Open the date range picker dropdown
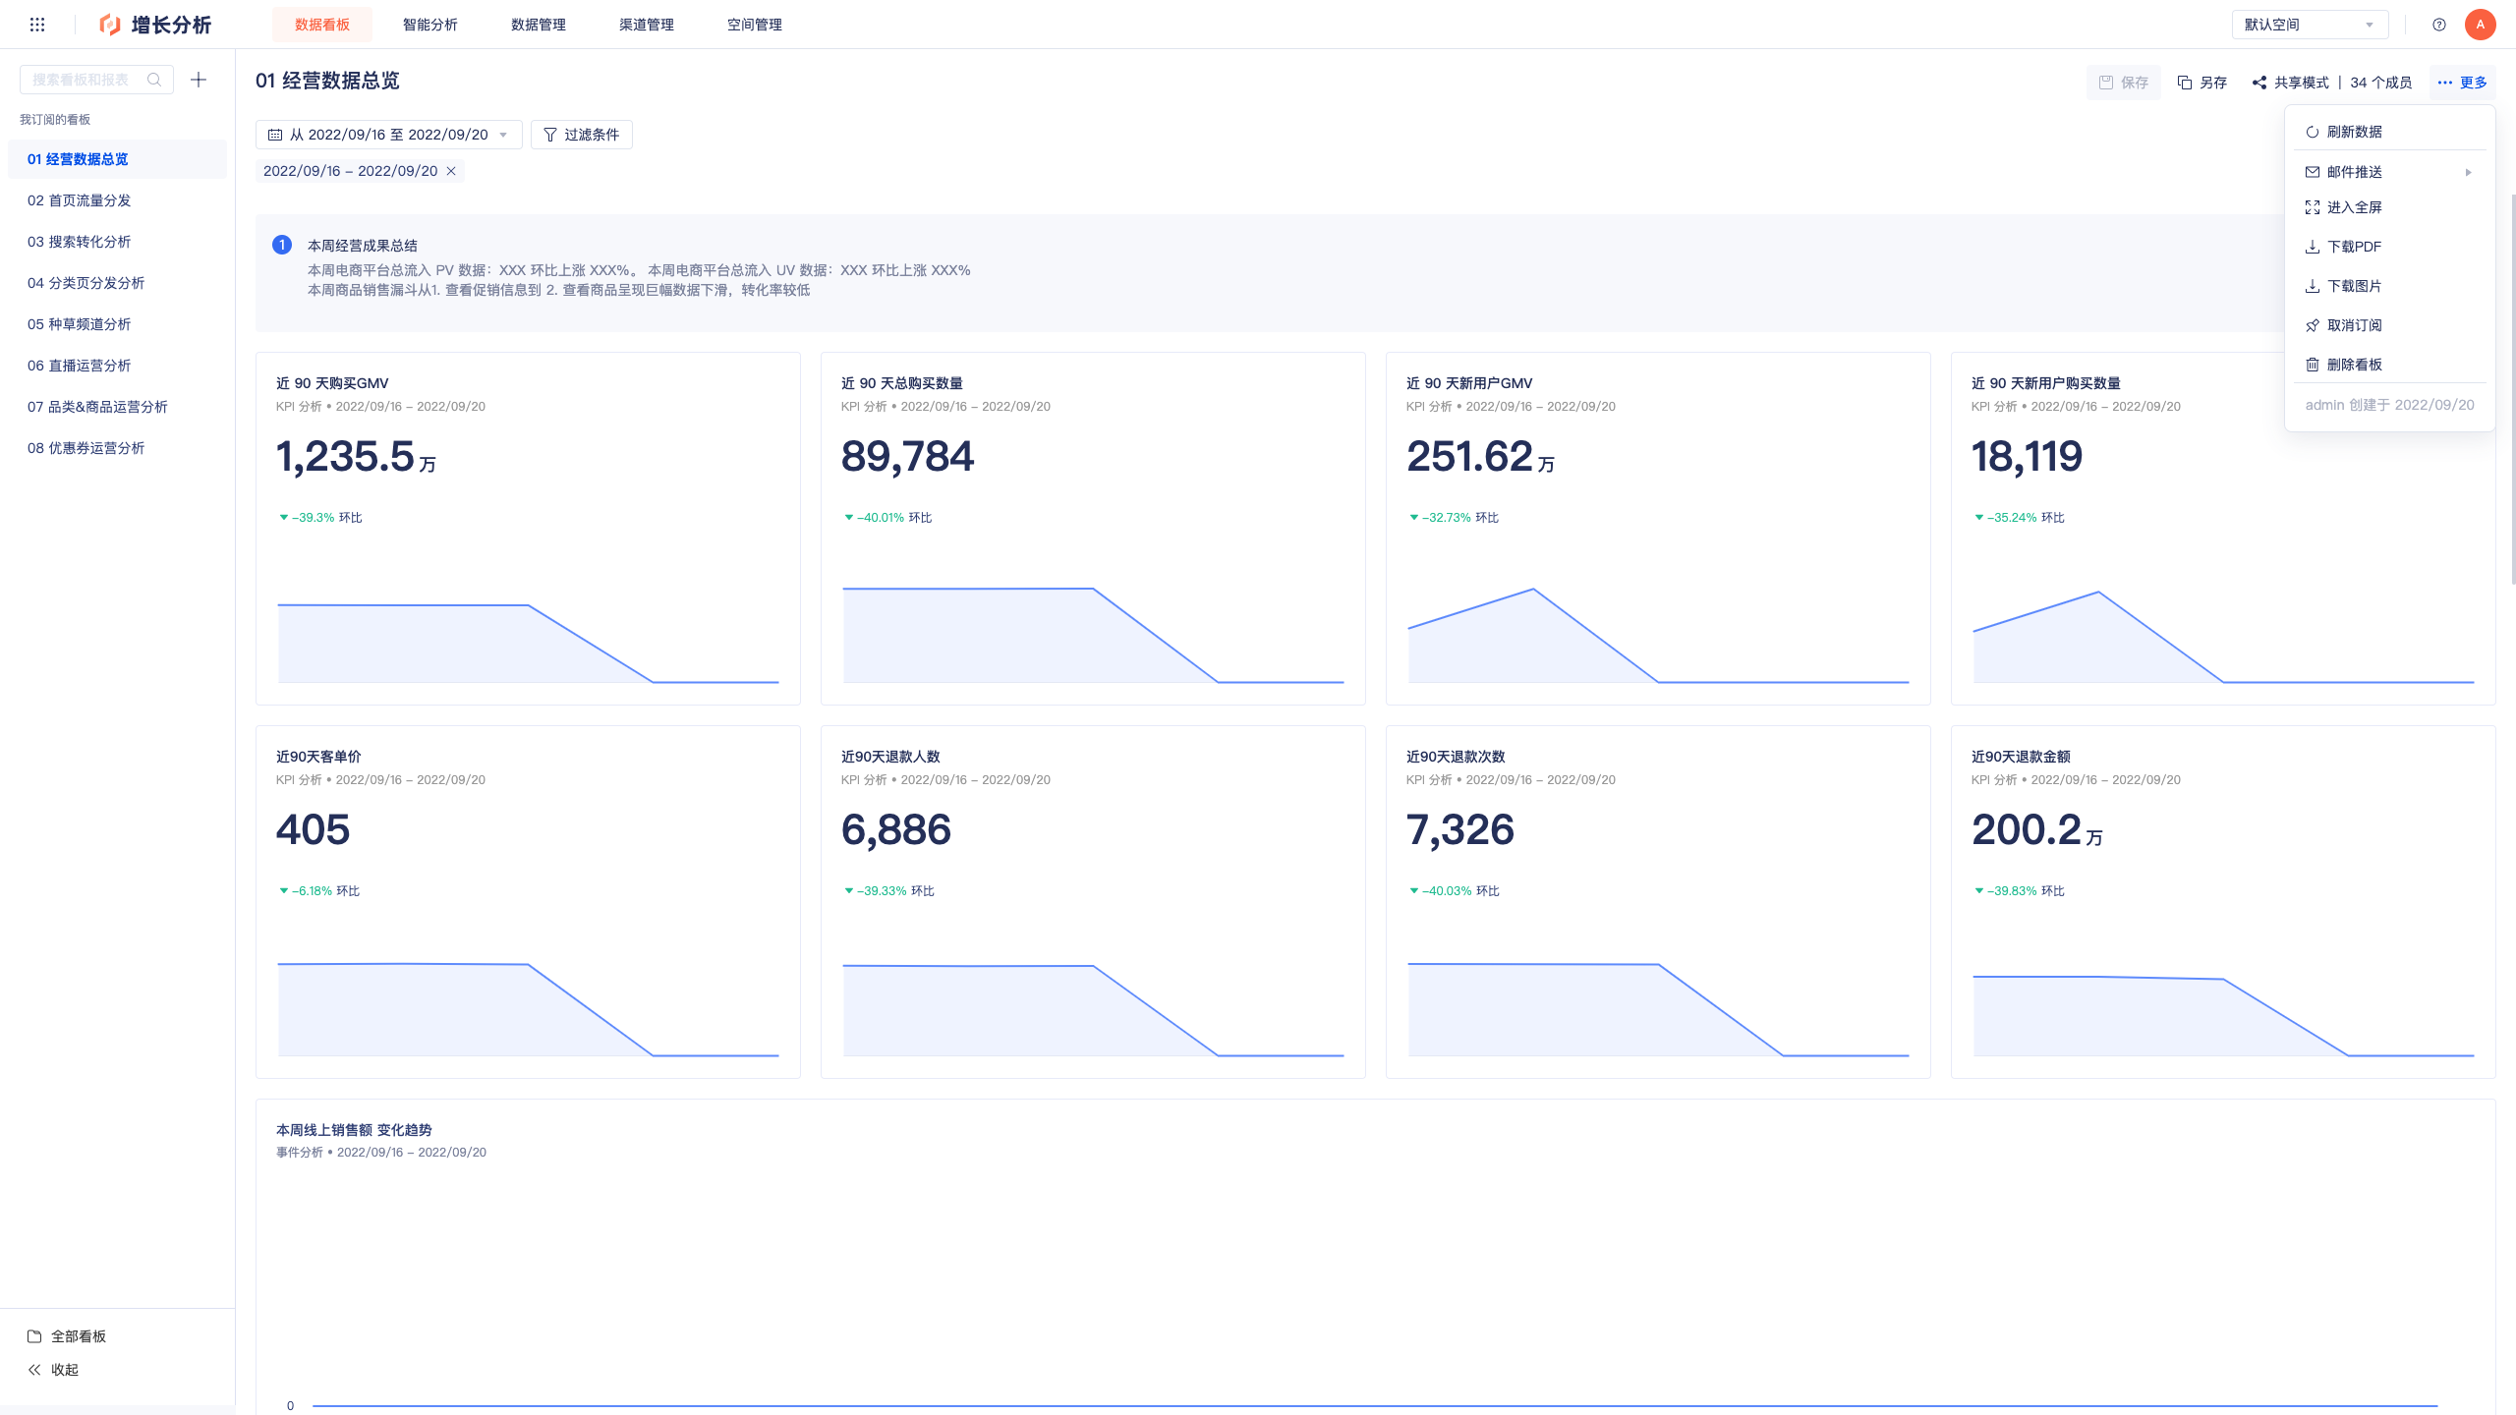This screenshot has height=1415, width=2516. tap(389, 135)
